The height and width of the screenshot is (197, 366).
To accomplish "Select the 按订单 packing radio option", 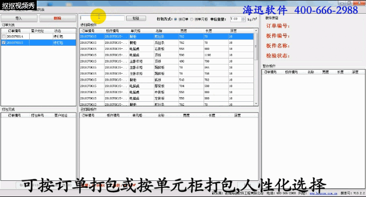I will [x=175, y=19].
